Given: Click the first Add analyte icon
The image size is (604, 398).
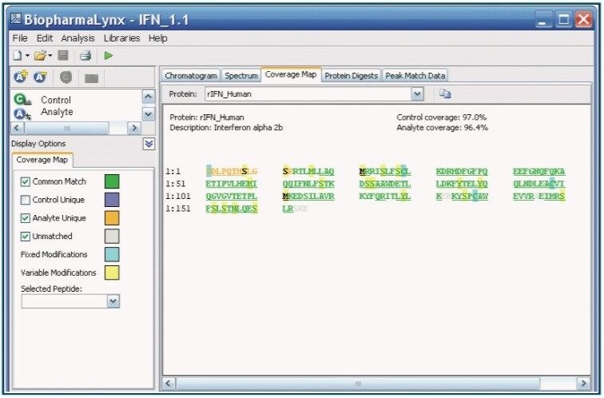Looking at the screenshot, I should tap(21, 77).
